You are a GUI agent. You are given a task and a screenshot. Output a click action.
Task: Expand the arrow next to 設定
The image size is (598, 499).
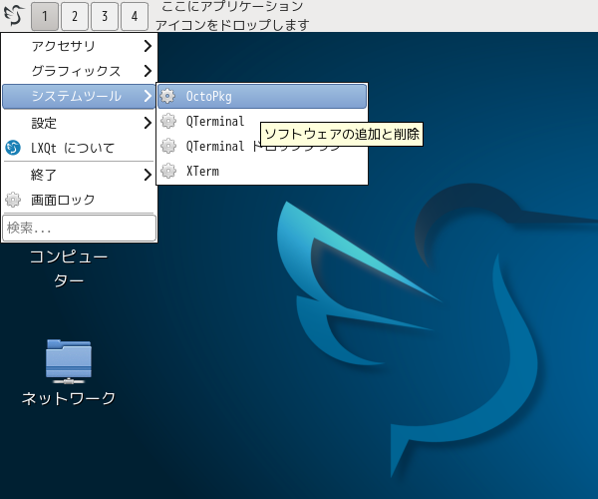pyautogui.click(x=148, y=123)
